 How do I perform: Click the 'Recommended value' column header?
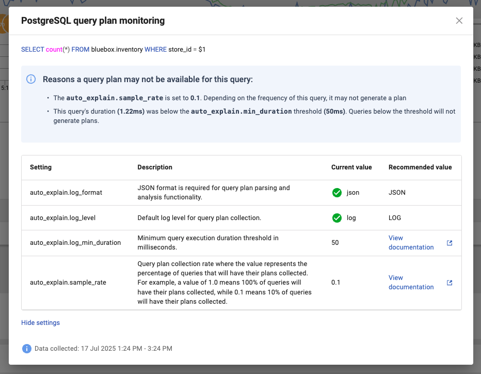[x=420, y=167]
